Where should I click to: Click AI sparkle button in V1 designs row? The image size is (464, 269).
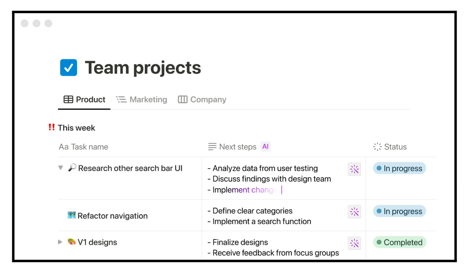click(x=354, y=243)
